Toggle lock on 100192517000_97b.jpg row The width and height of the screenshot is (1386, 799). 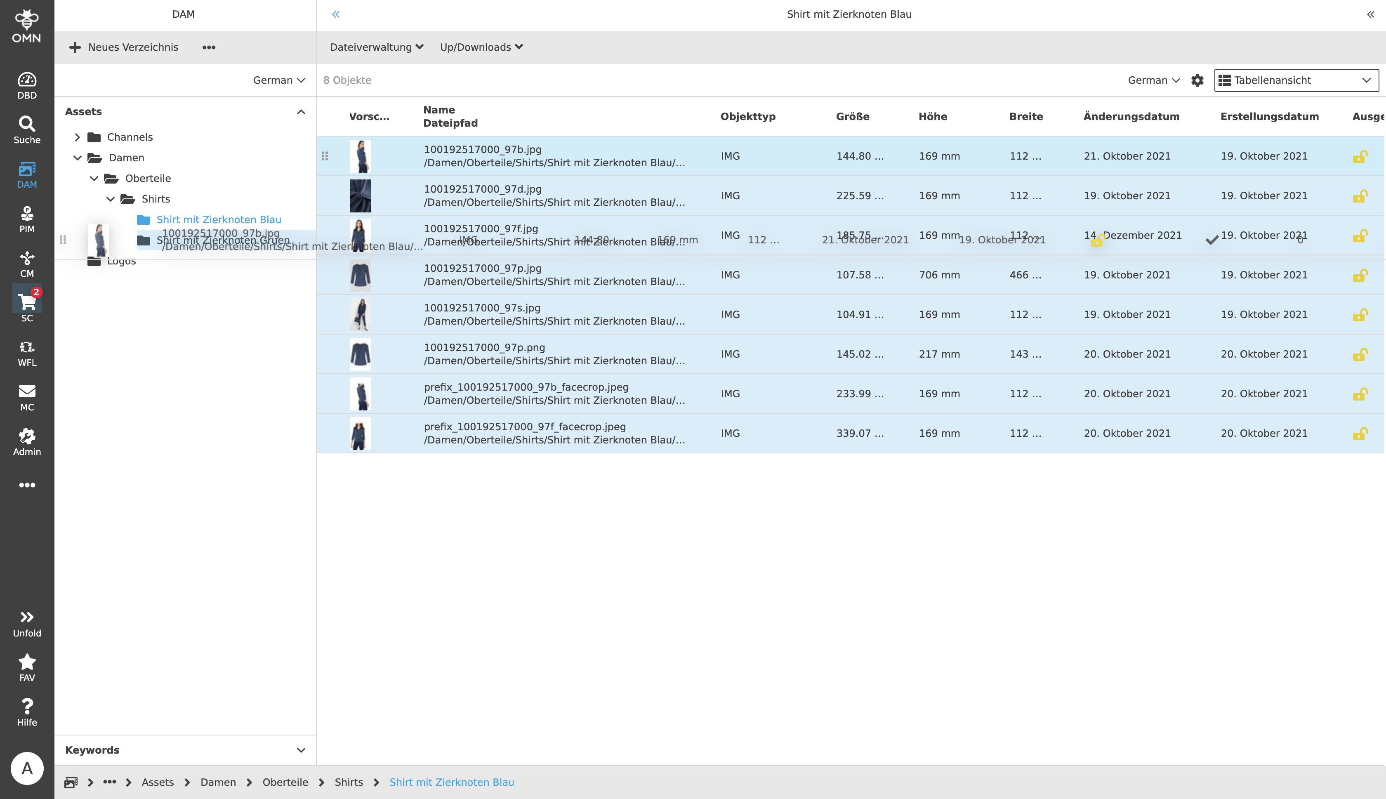(x=1359, y=156)
